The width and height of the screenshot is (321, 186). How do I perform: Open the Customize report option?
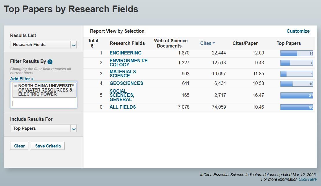click(298, 31)
